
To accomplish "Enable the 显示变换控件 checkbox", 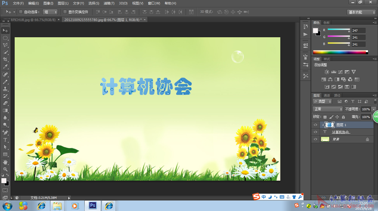I will (x=65, y=12).
